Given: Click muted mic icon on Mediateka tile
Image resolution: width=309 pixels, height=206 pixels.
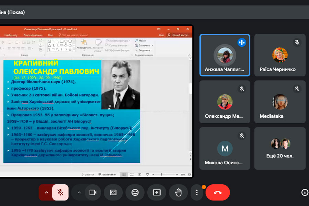Looking at the screenshot, I should 297,89.
